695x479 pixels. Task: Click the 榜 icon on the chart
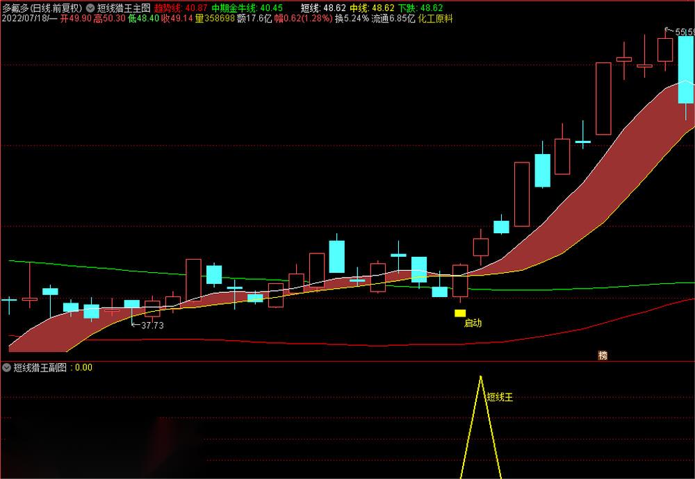(603, 355)
